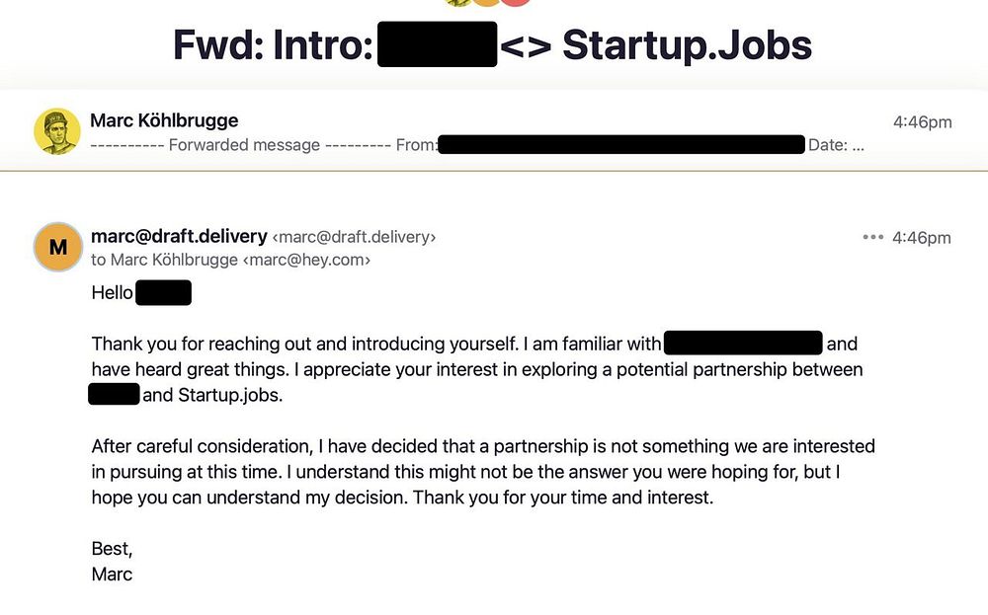Click the orange "M" sender avatar
The height and width of the screenshot is (615, 988).
point(57,247)
